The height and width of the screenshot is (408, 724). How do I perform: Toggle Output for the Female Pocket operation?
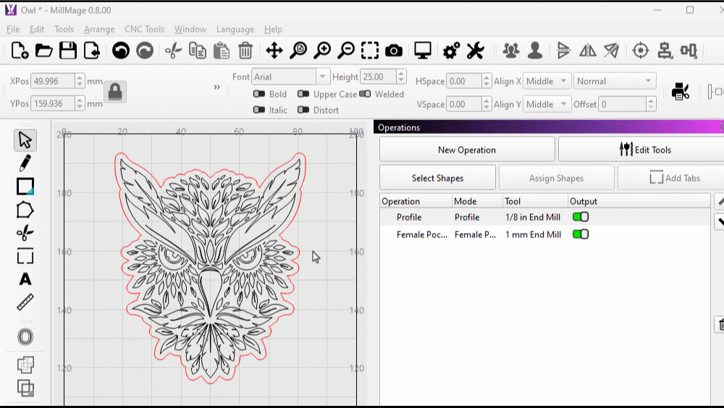[580, 234]
